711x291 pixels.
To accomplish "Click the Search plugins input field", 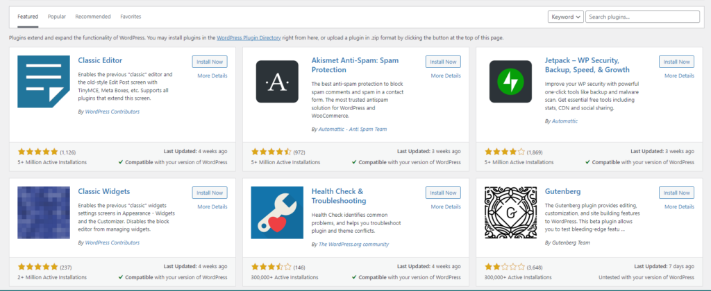I will (x=642, y=17).
